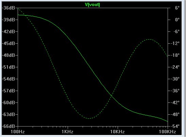Click the V(vout) trace label

[92, 5]
